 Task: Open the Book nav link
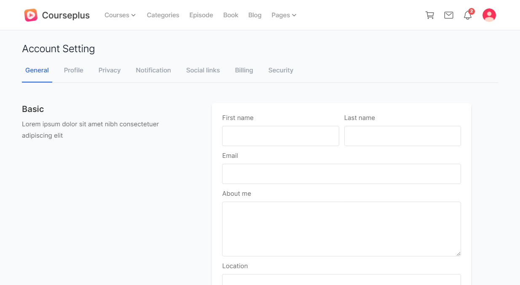pyautogui.click(x=231, y=15)
